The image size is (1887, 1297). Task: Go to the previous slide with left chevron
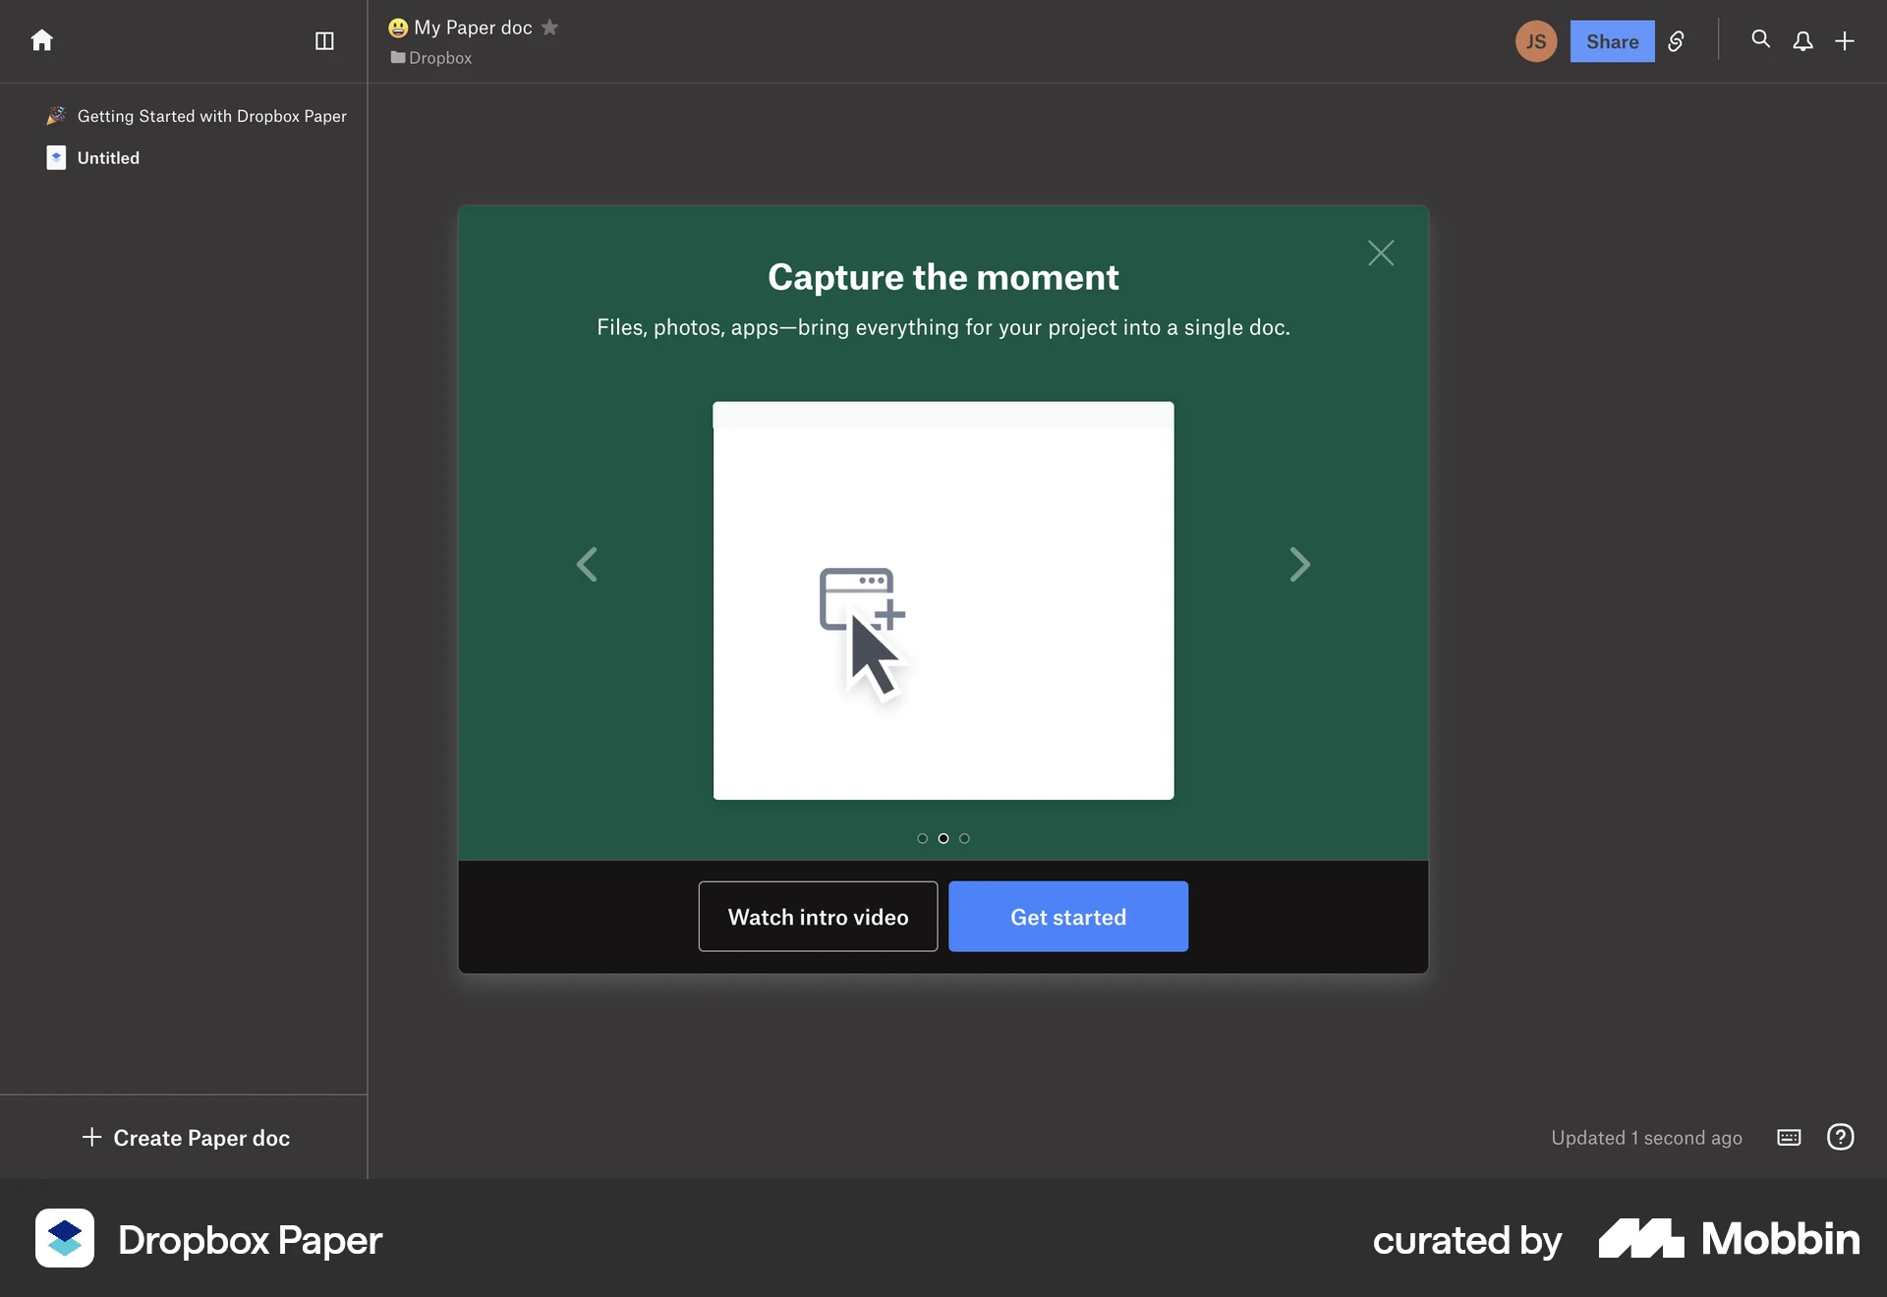[x=588, y=564]
